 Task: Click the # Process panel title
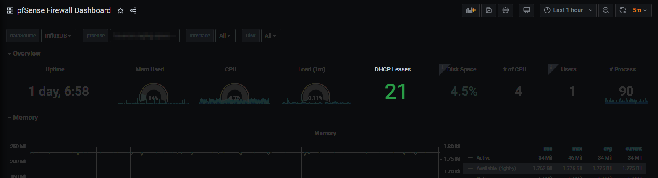point(623,69)
